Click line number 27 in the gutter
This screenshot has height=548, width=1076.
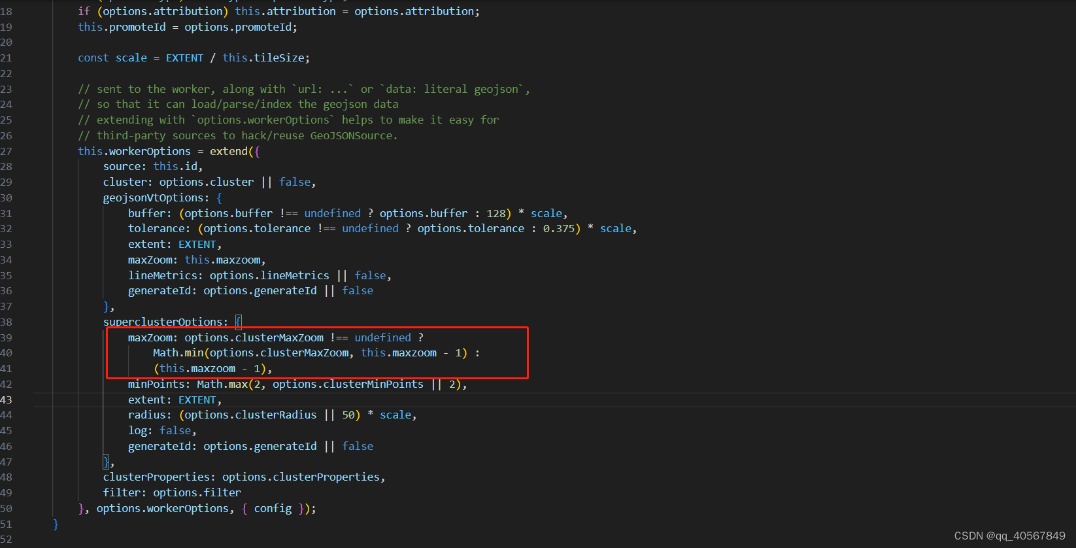click(x=7, y=151)
